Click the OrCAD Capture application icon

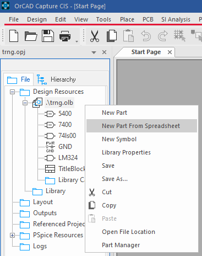6,6
